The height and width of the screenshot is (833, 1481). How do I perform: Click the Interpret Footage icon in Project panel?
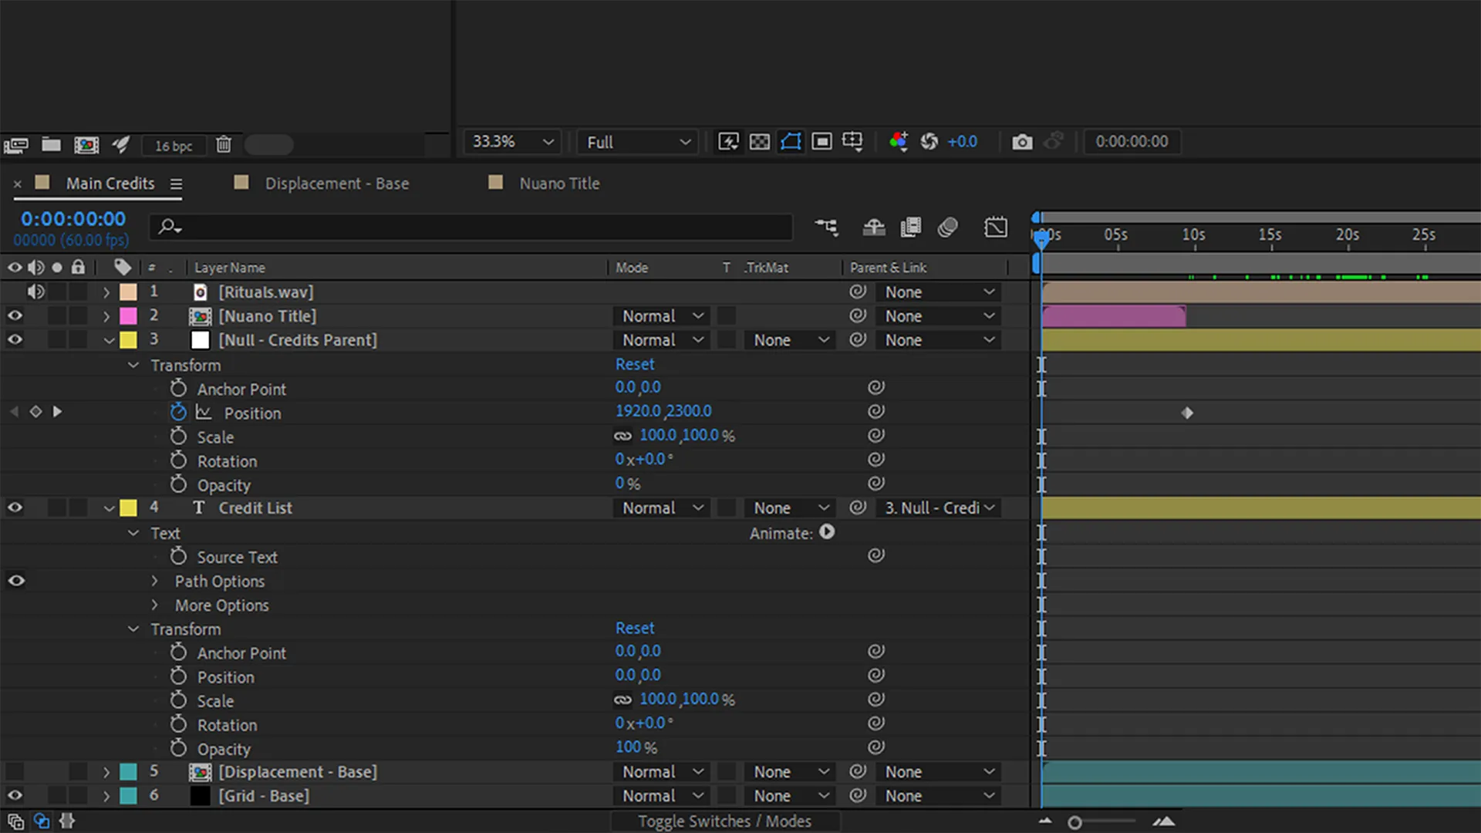coord(15,145)
